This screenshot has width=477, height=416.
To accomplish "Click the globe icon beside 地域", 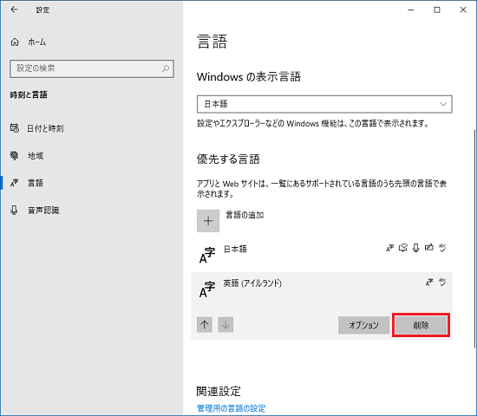I will pos(14,155).
